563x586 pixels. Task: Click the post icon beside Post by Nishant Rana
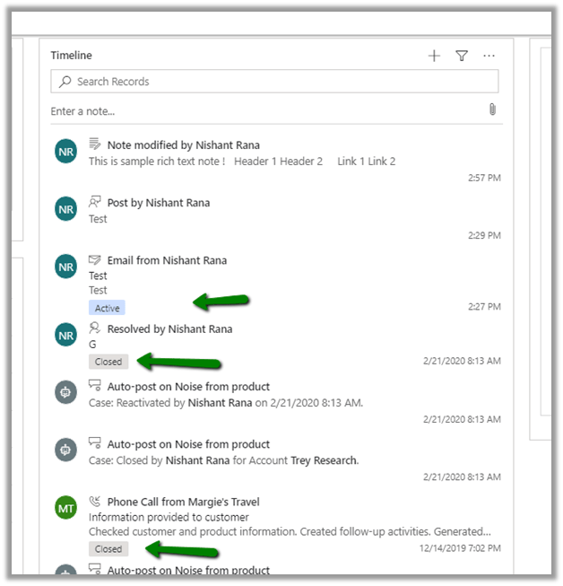95,203
